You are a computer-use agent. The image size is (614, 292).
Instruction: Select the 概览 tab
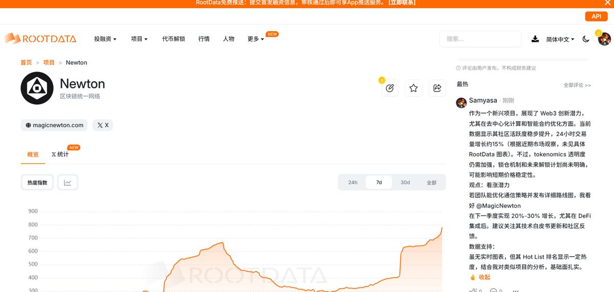(x=33, y=154)
